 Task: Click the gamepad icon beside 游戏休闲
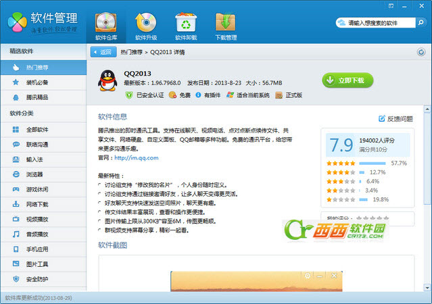point(16,189)
